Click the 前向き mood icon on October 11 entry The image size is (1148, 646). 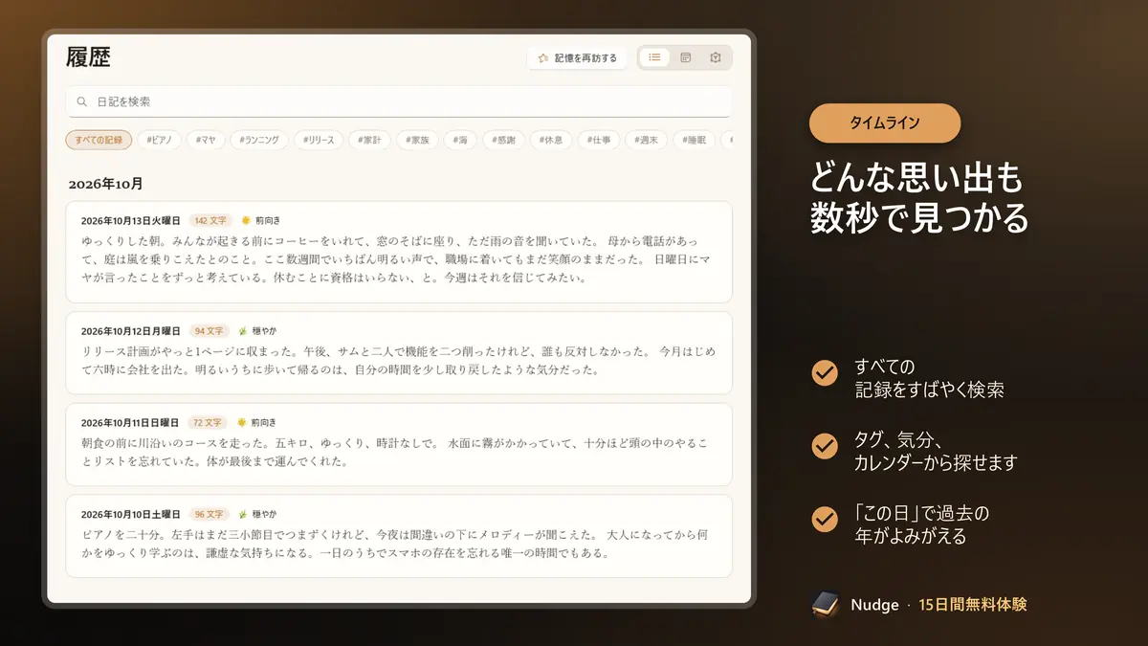pyautogui.click(x=242, y=422)
